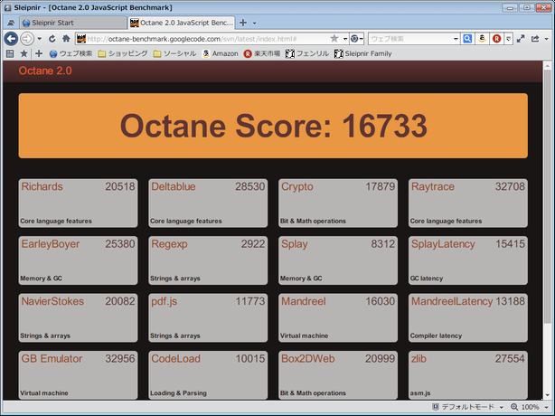Toggle full screen with the expand arrows icon
This screenshot has width=555, height=416.
tap(521, 39)
